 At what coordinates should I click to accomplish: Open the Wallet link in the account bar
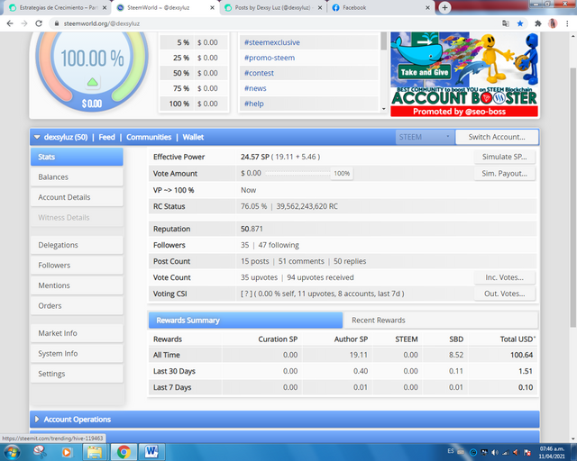click(193, 137)
